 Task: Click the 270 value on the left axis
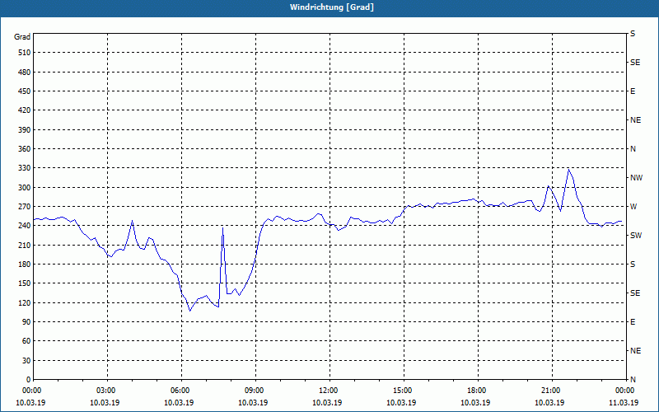tap(25, 207)
